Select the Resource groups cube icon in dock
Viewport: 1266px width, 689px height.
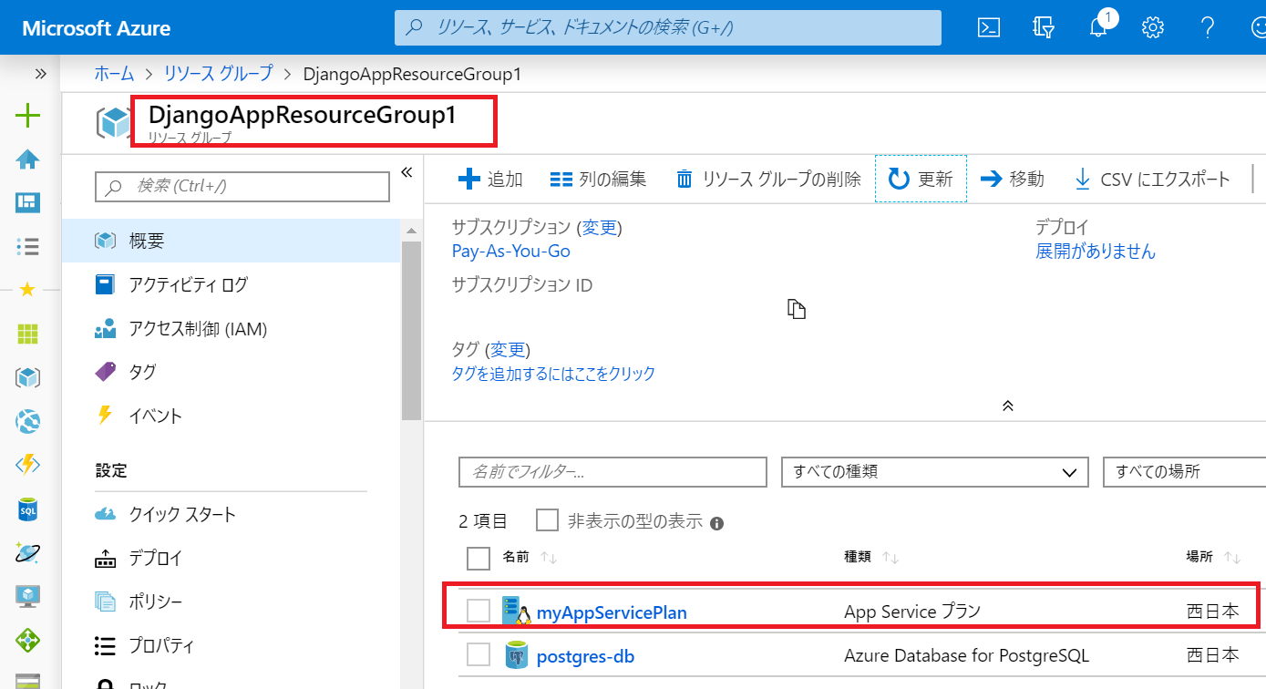click(27, 376)
